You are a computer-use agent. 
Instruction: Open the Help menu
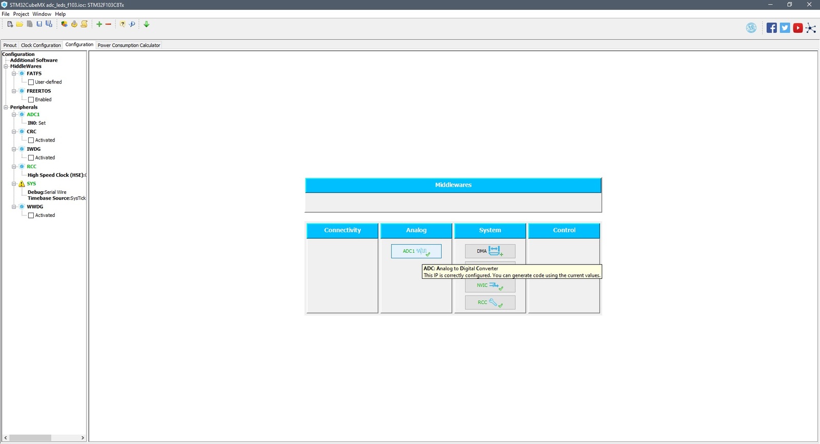pyautogui.click(x=60, y=14)
